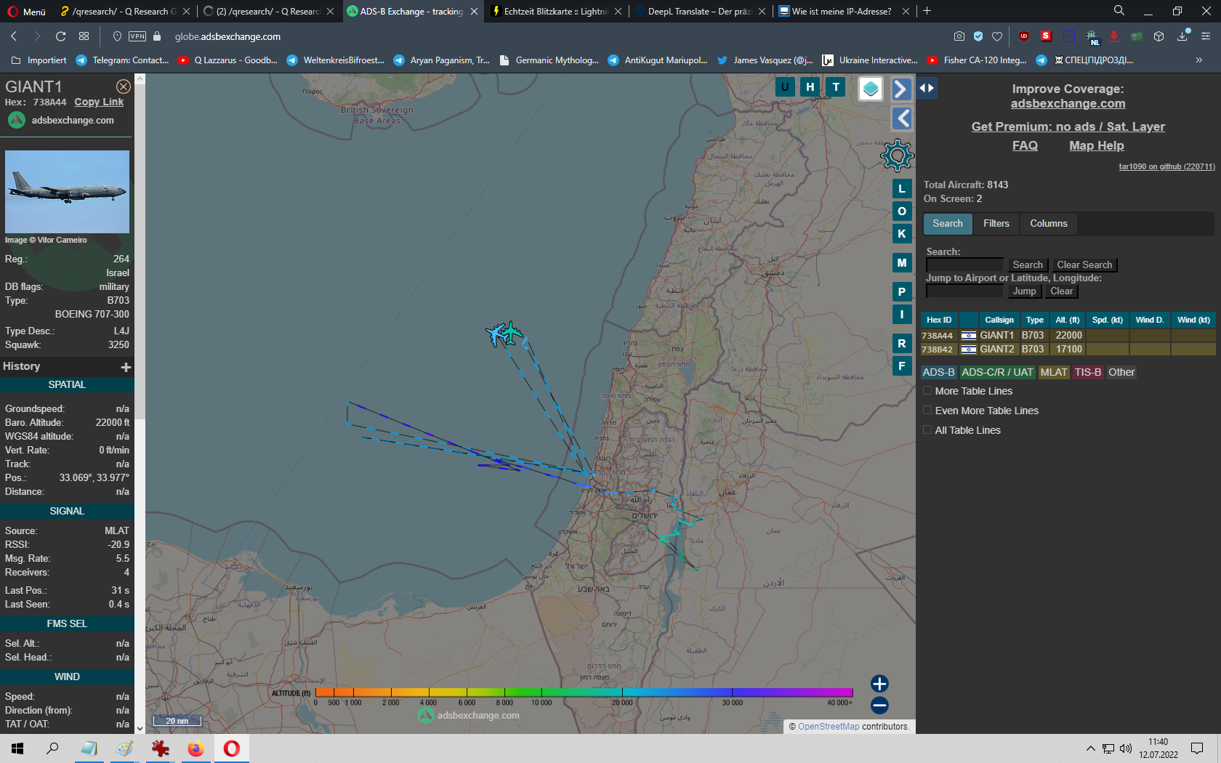
Task: Enable More Table Lines checkbox
Action: pos(927,391)
